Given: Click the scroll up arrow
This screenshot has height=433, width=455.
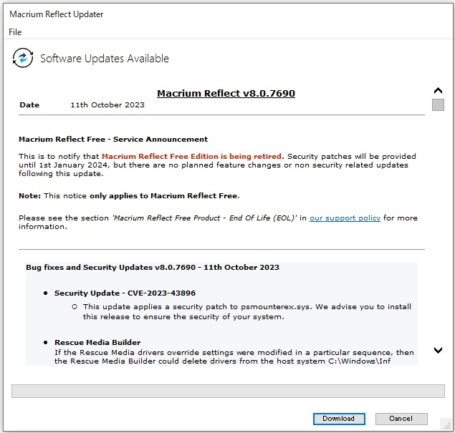Looking at the screenshot, I should (438, 91).
